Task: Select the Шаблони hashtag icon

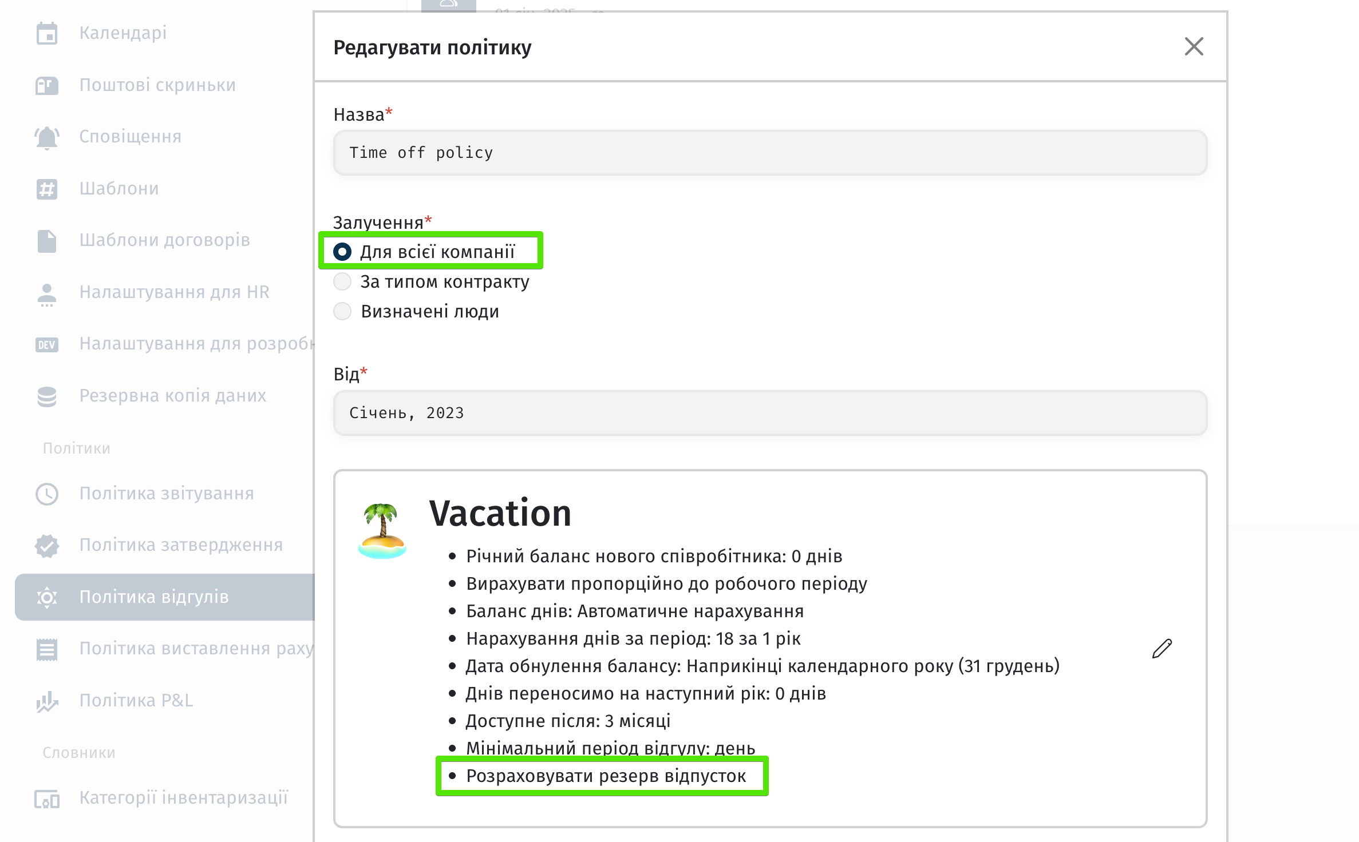Action: point(47,189)
